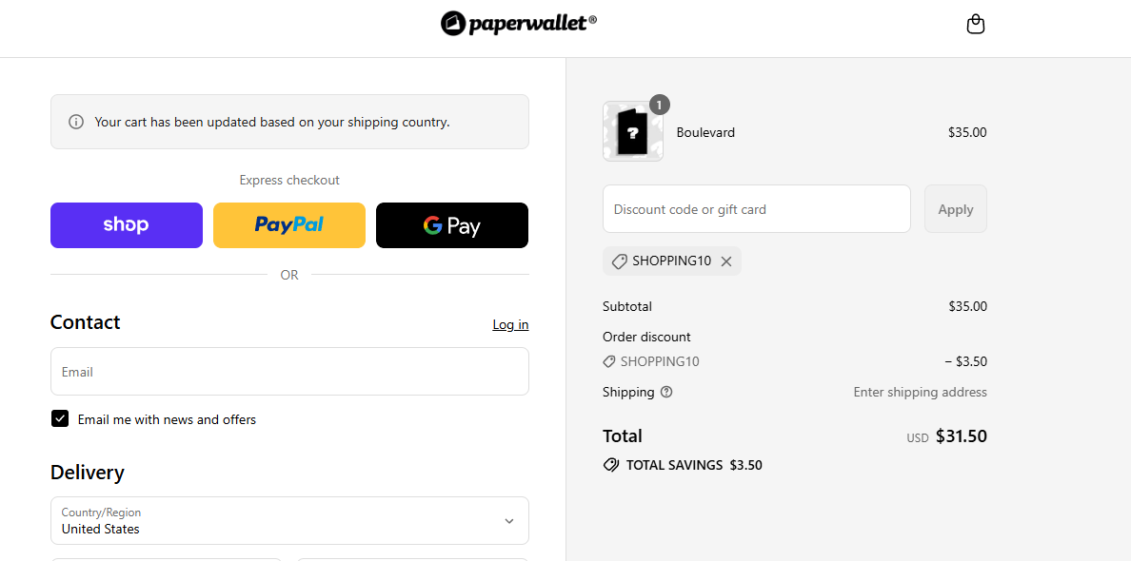Click the Country/Region chevron arrow
This screenshot has width=1131, height=561.
point(509,521)
